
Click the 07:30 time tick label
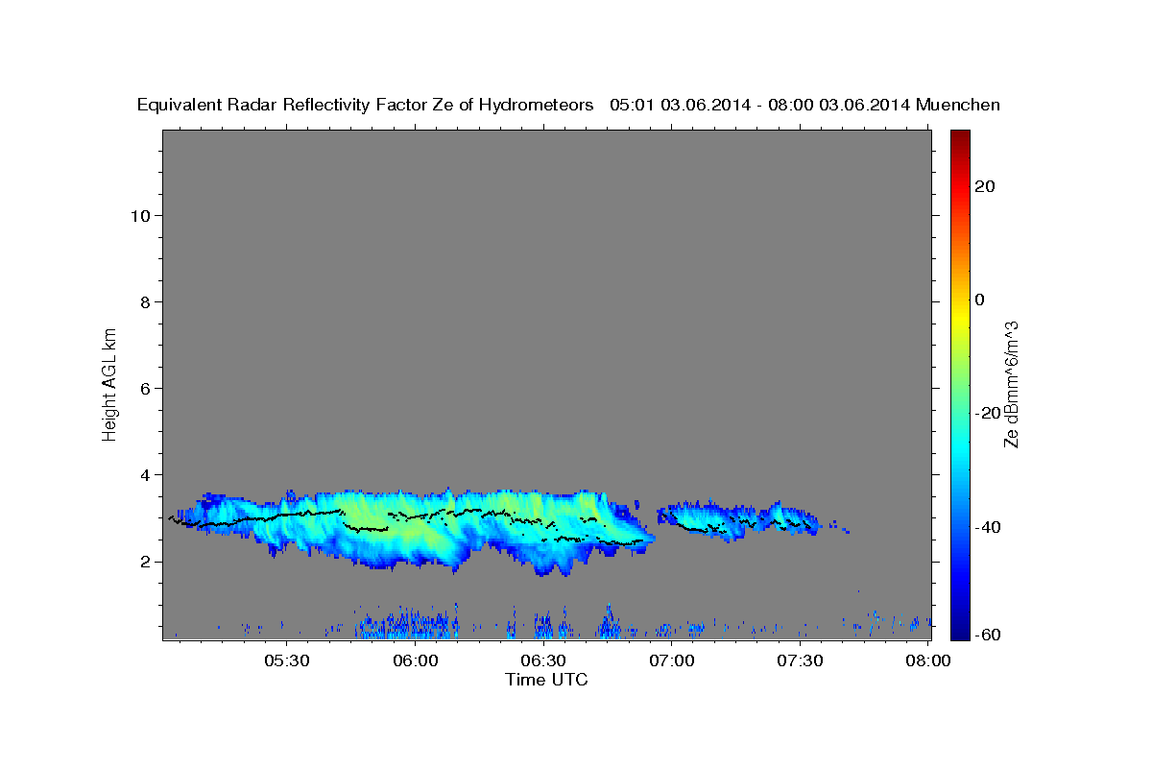(x=801, y=660)
